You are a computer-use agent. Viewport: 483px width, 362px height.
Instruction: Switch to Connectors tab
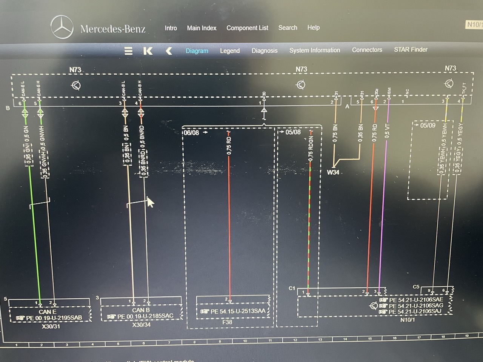tap(367, 50)
